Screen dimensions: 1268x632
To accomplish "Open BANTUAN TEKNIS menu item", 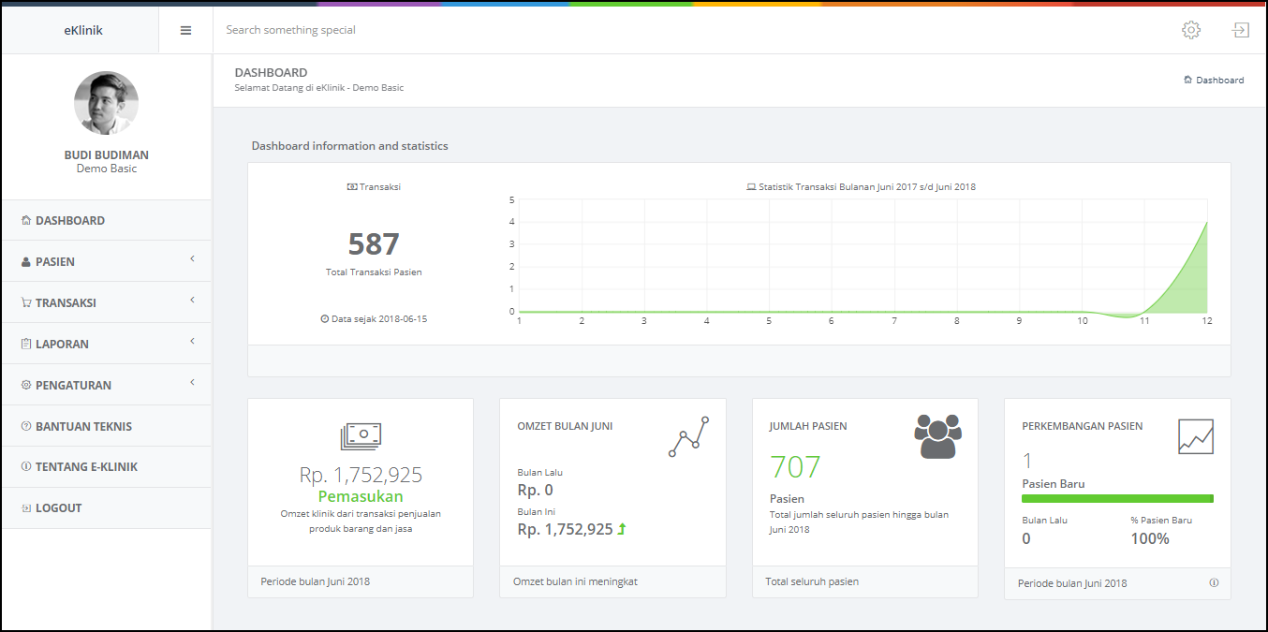I will pos(107,426).
